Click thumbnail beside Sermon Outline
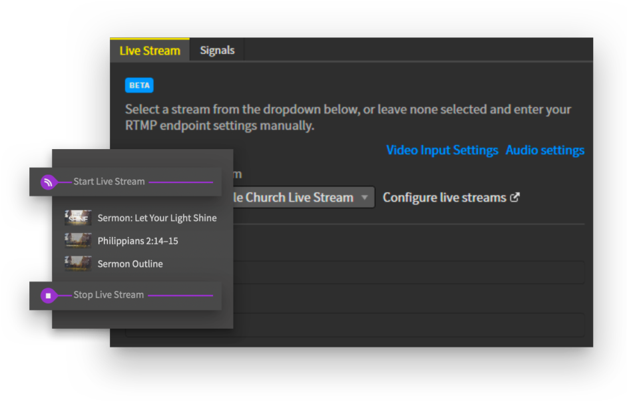Image resolution: width=639 pixels, height=406 pixels. click(x=78, y=264)
